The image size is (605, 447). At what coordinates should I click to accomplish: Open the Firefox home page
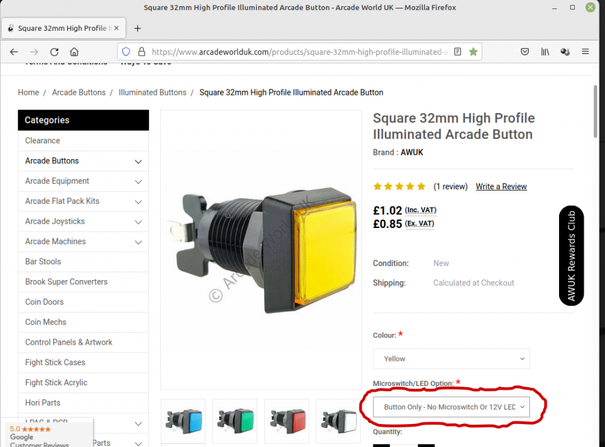tap(74, 51)
